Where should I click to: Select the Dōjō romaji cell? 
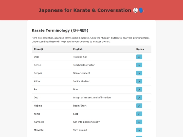pyautogui.click(x=37, y=57)
